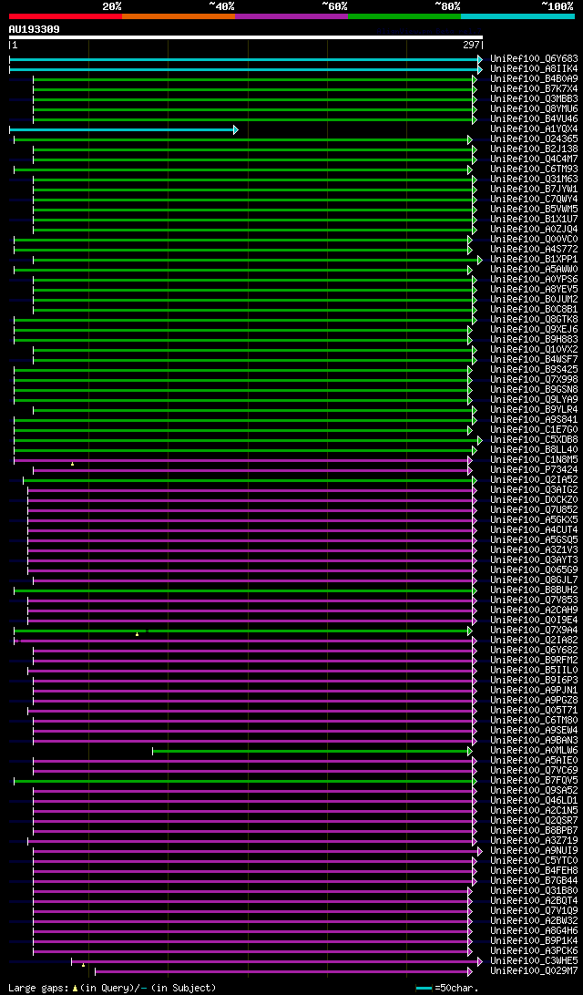The image size is (583, 995).
Task: Open the UniRef100_B1XPP1 hit label
Action: [534, 260]
